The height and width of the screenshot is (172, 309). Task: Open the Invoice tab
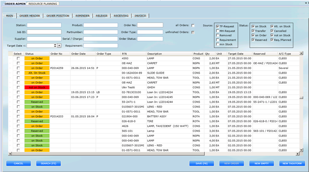coord(140,16)
